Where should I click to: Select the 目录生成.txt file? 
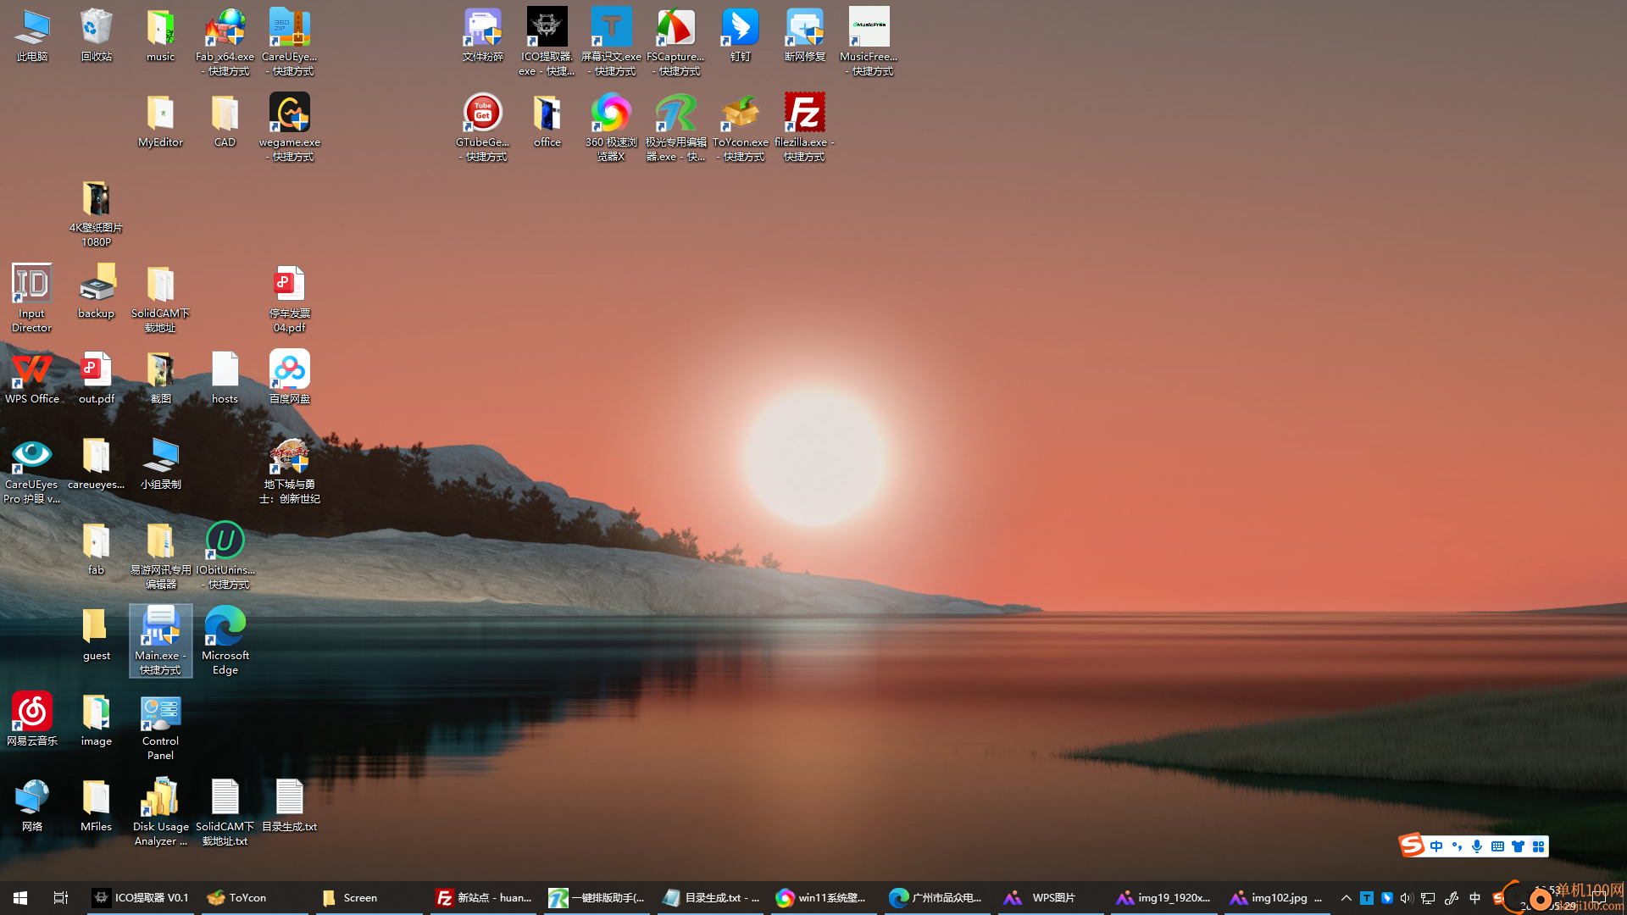(290, 806)
